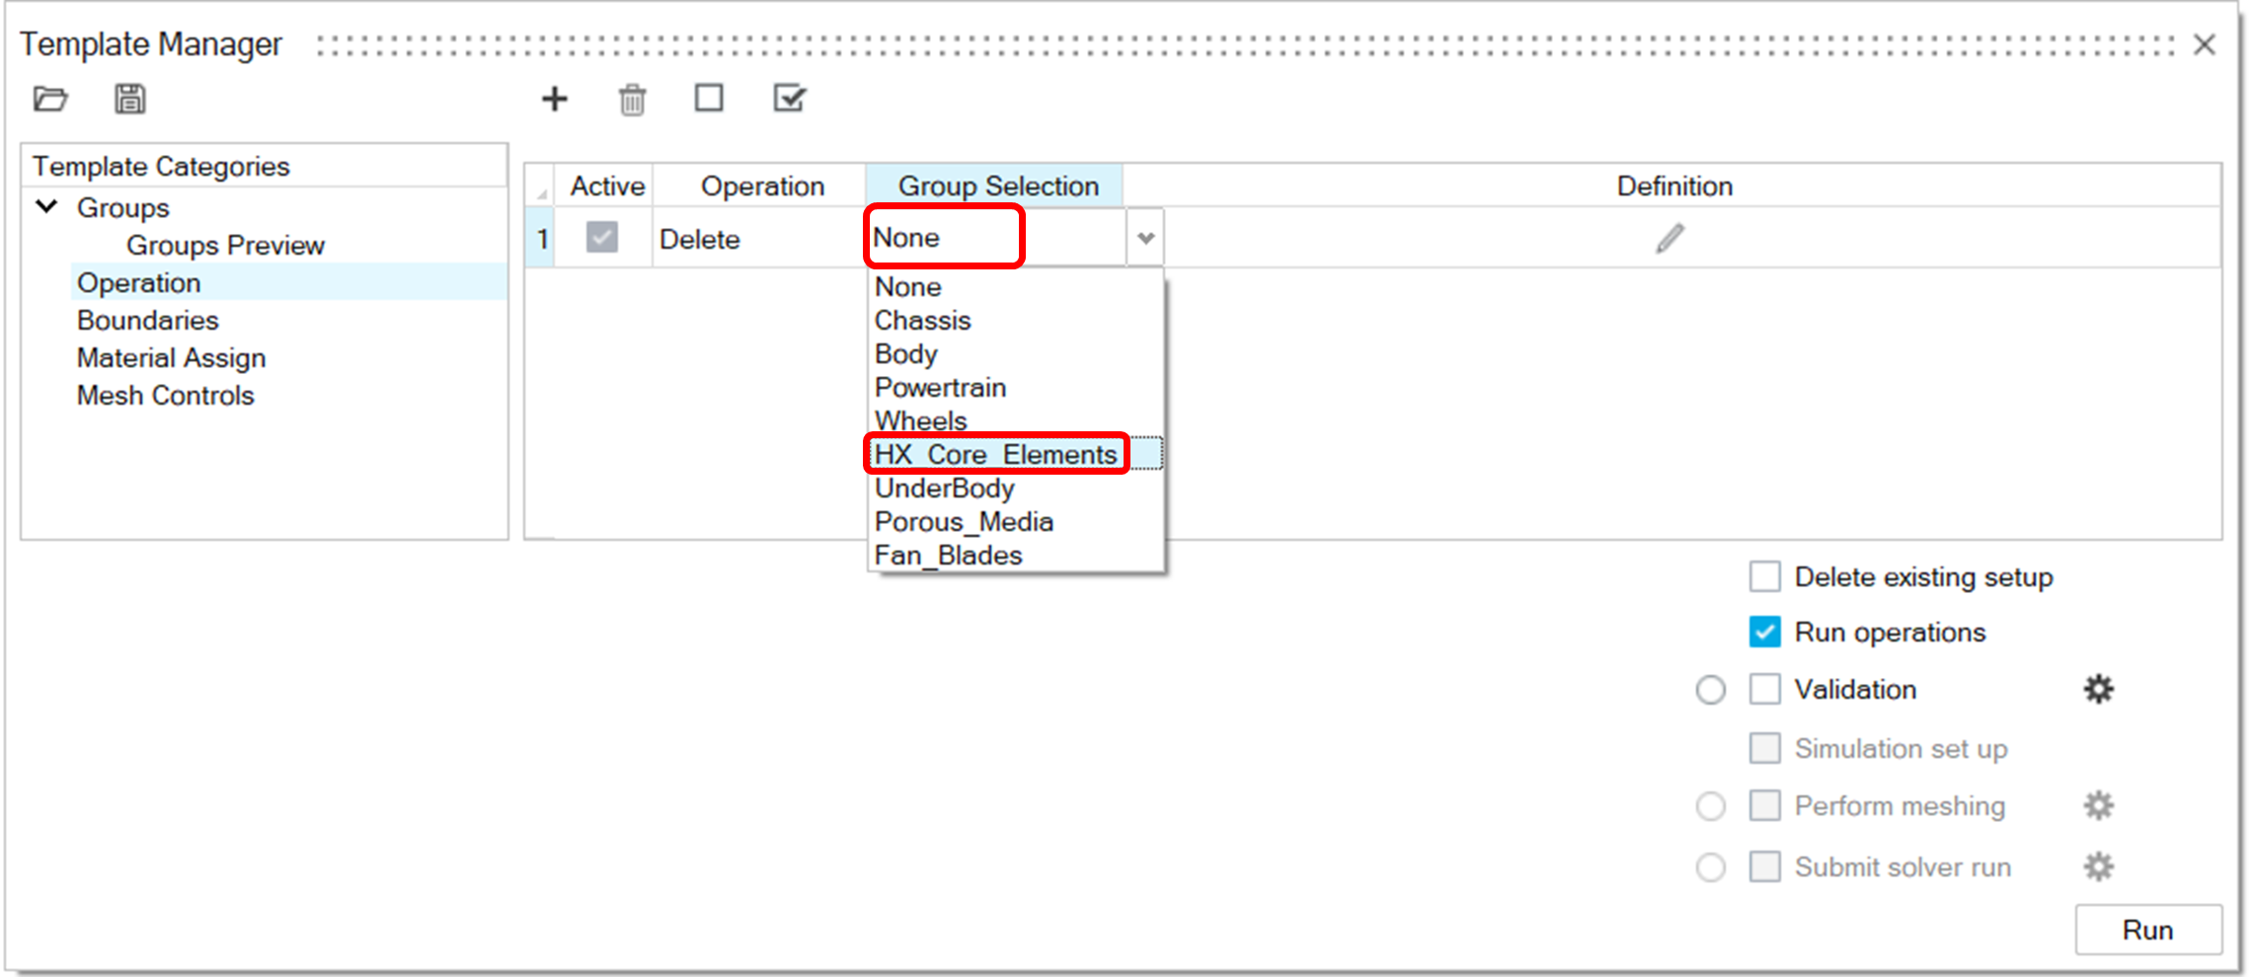This screenshot has width=2253, height=977.
Task: Click the Delete operation cell in row 1
Action: pos(759,239)
